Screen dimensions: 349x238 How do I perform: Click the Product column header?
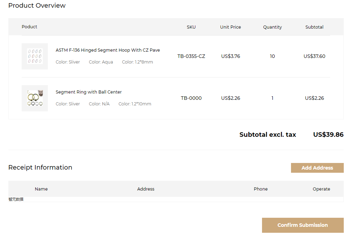(x=29, y=27)
